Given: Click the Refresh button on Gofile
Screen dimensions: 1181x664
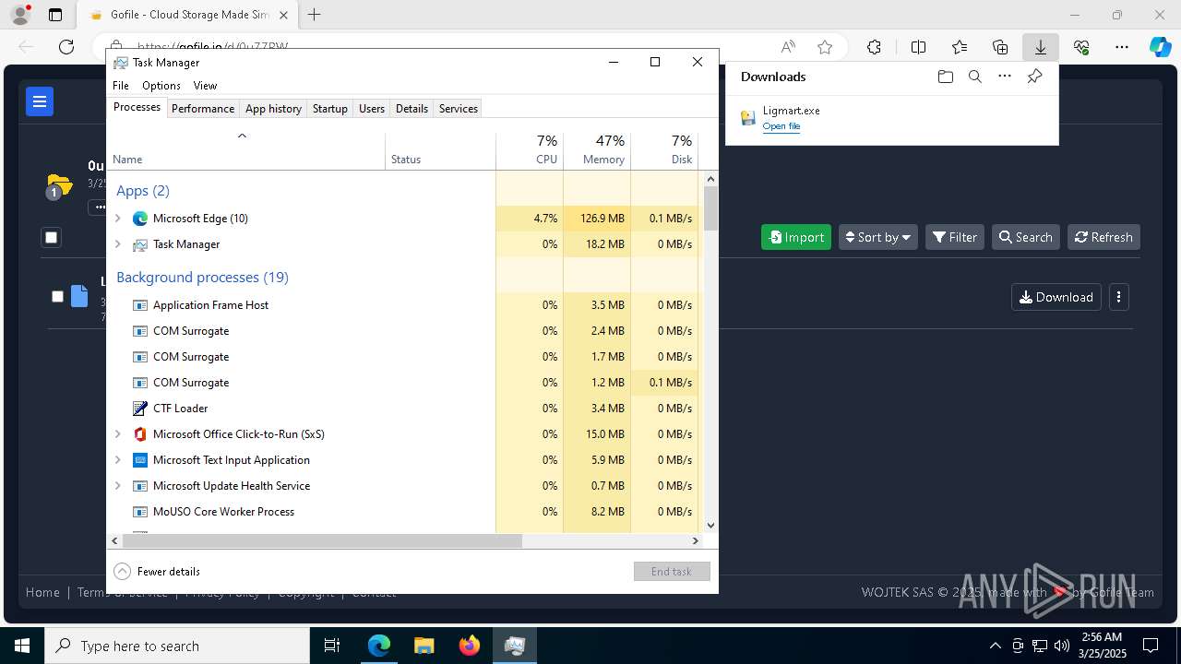Looking at the screenshot, I should pos(1104,237).
